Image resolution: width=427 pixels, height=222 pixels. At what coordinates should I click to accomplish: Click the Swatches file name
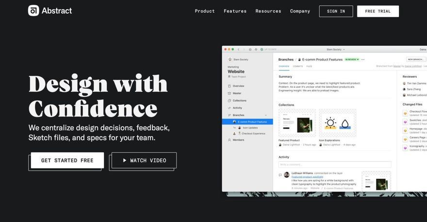click(415, 120)
